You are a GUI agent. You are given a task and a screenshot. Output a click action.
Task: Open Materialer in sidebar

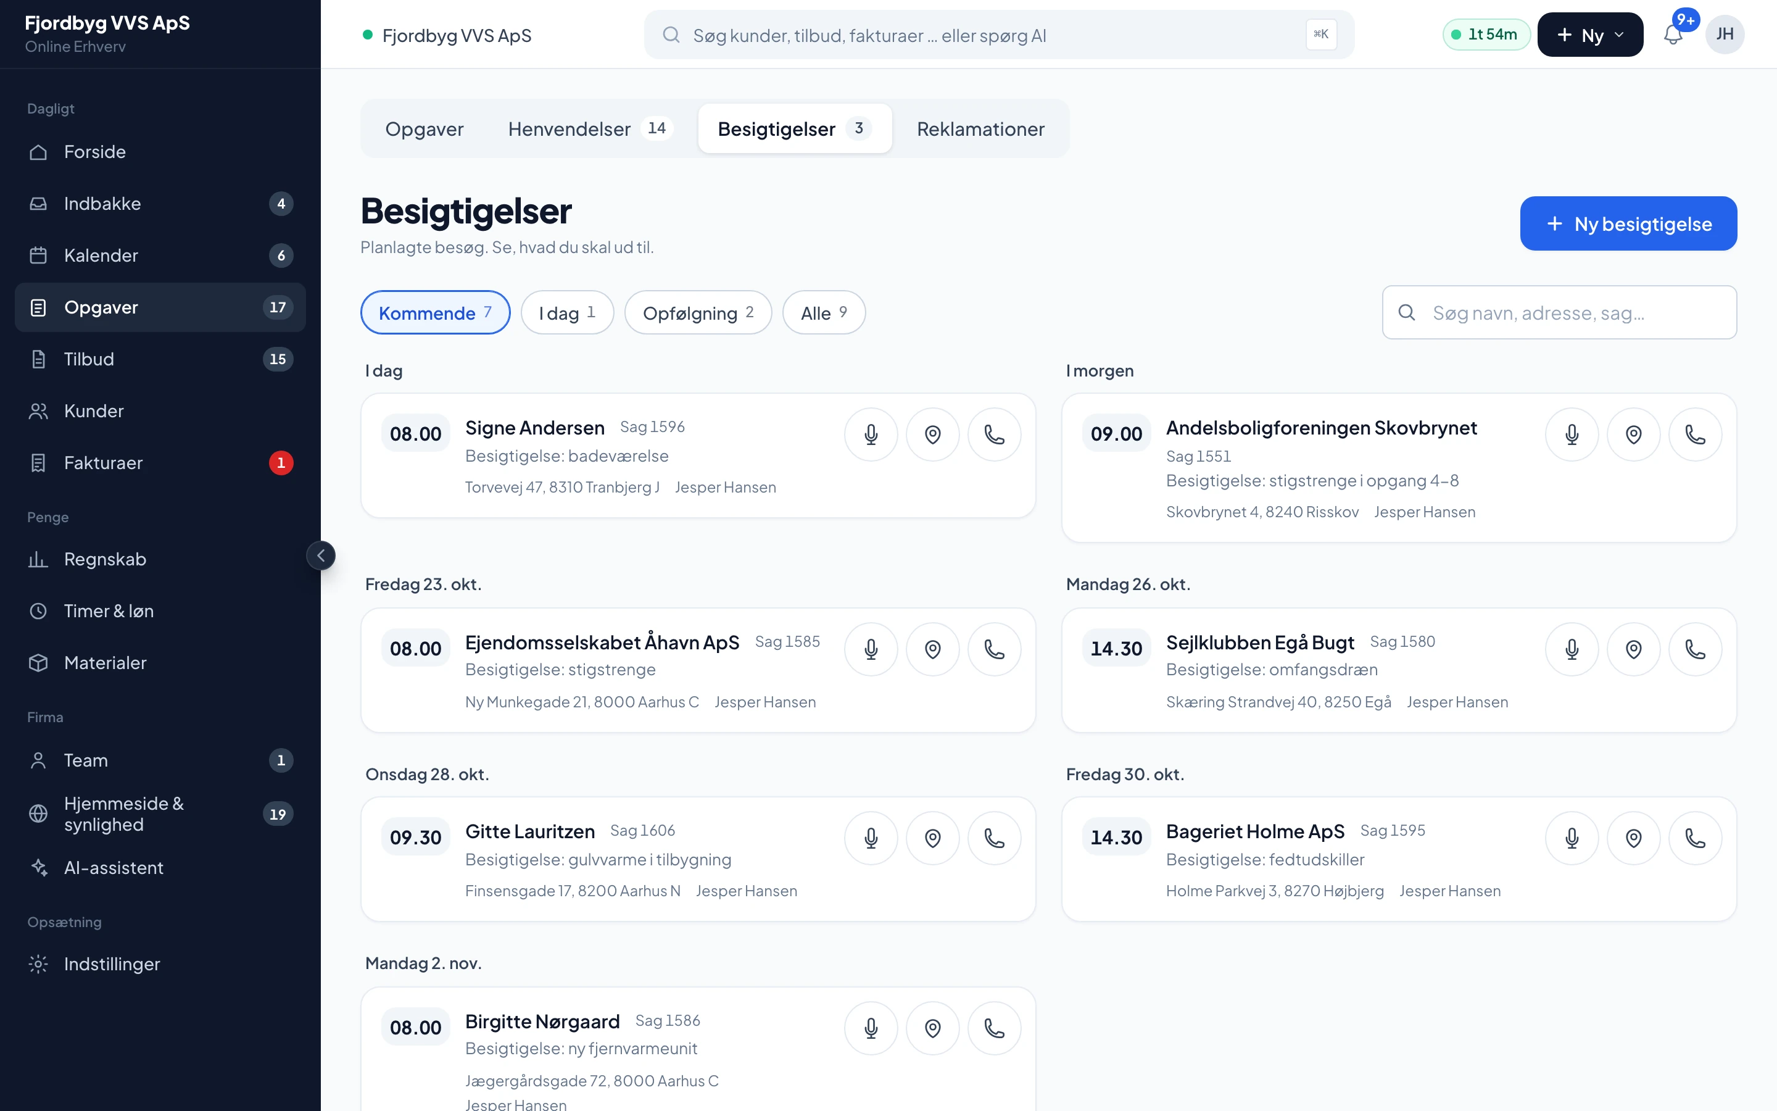coord(160,663)
